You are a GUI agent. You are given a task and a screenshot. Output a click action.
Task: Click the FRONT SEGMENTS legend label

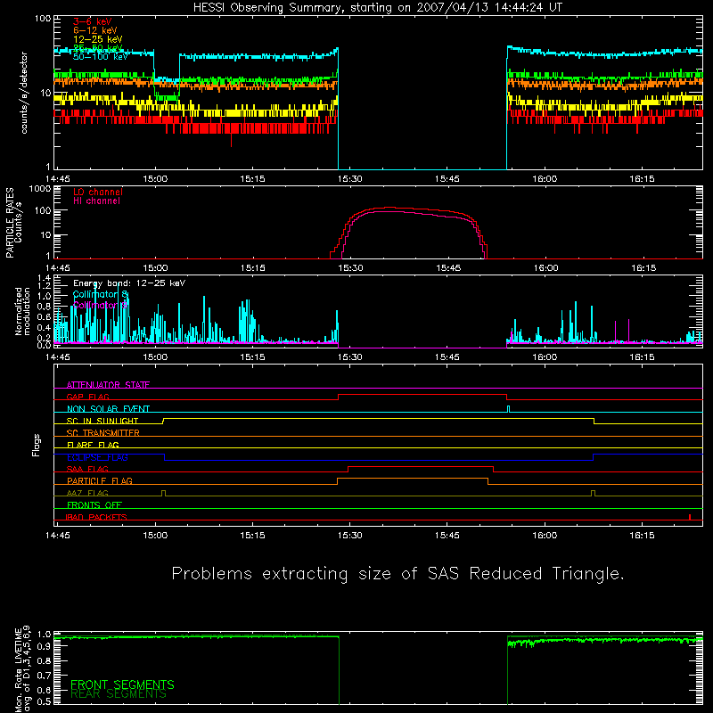pyautogui.click(x=122, y=684)
